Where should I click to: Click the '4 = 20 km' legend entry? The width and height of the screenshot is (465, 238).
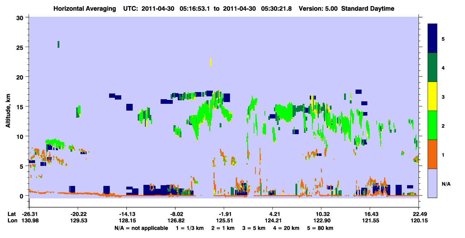click(287, 228)
